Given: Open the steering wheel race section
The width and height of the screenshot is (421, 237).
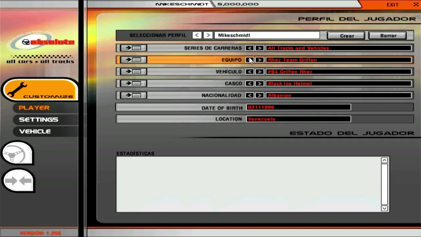Looking at the screenshot, I should pos(18,152).
